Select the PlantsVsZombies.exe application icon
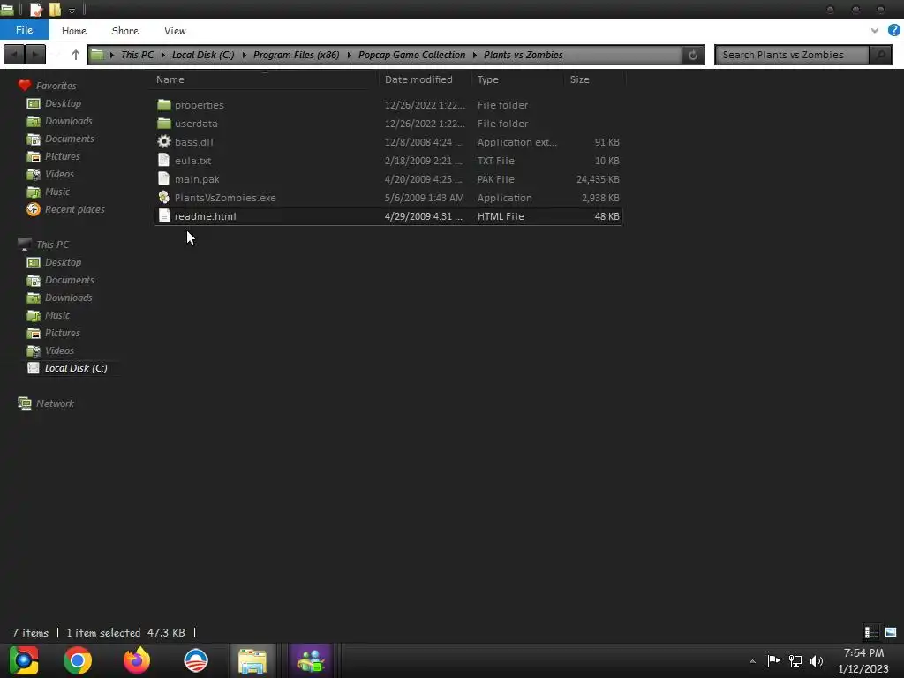904x678 pixels. pyautogui.click(x=164, y=197)
